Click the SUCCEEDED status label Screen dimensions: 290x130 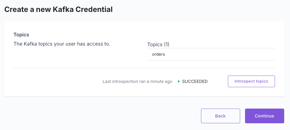coord(195,81)
